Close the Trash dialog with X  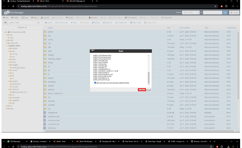tap(92, 51)
